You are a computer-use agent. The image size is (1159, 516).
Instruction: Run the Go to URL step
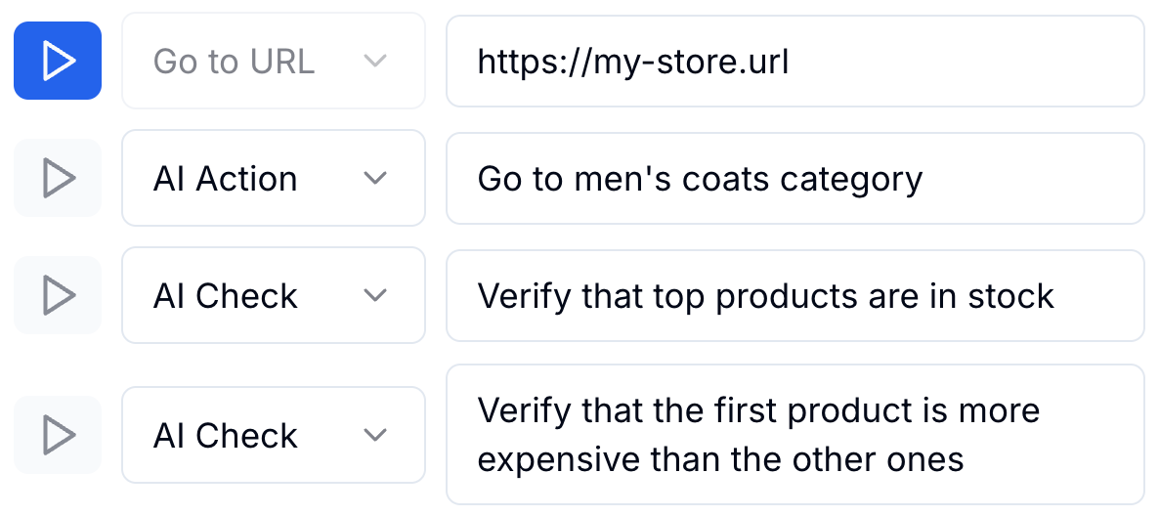[58, 61]
